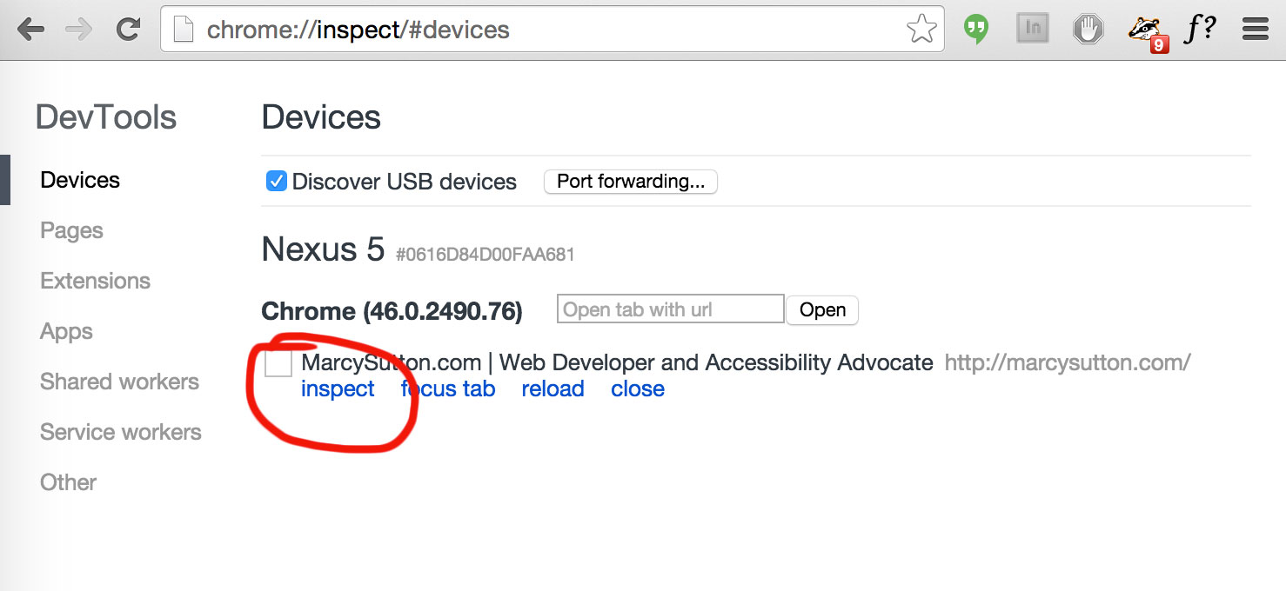The width and height of the screenshot is (1286, 591).
Task: Close the MarcySutton.com tab remotely
Action: (x=638, y=388)
